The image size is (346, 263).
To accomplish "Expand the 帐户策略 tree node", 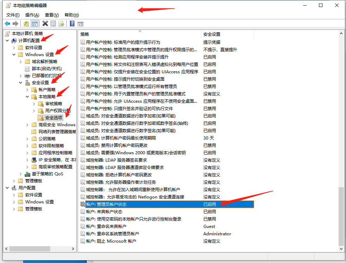I will [x=27, y=90].
